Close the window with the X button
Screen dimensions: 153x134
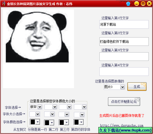click(149, 4)
